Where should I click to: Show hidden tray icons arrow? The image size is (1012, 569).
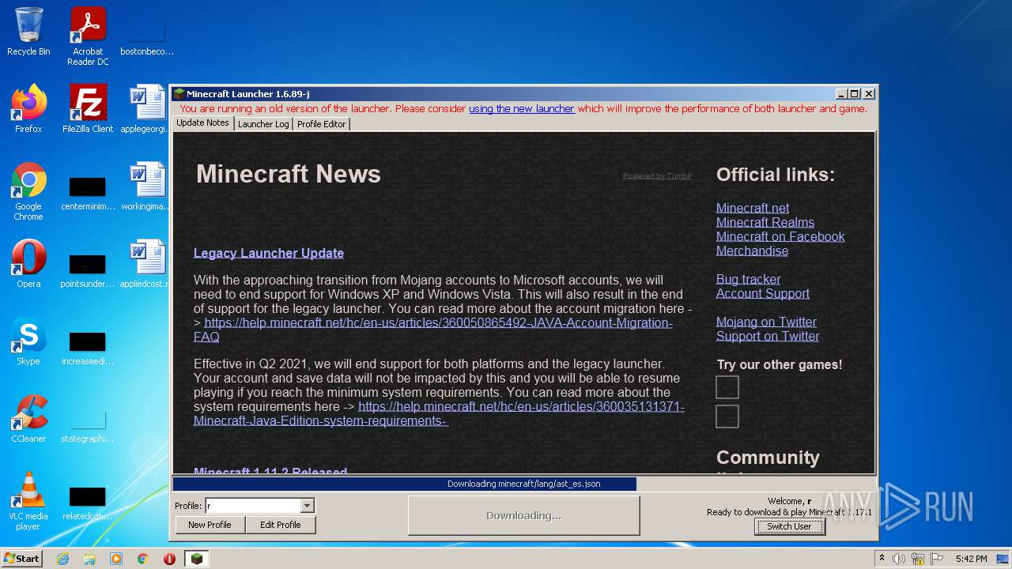(x=882, y=559)
